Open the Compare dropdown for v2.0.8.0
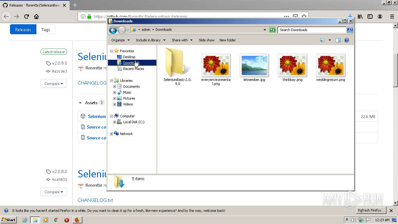Screen dimensions: 398x224 point(53,192)
